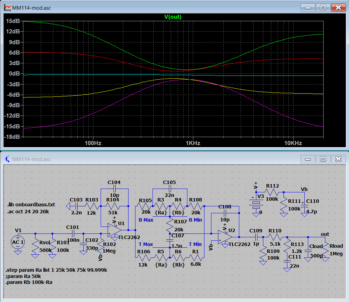Select the R108 20k resistor symbol

196,206
